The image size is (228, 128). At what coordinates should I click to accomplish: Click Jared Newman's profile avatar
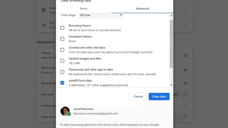pos(65,111)
